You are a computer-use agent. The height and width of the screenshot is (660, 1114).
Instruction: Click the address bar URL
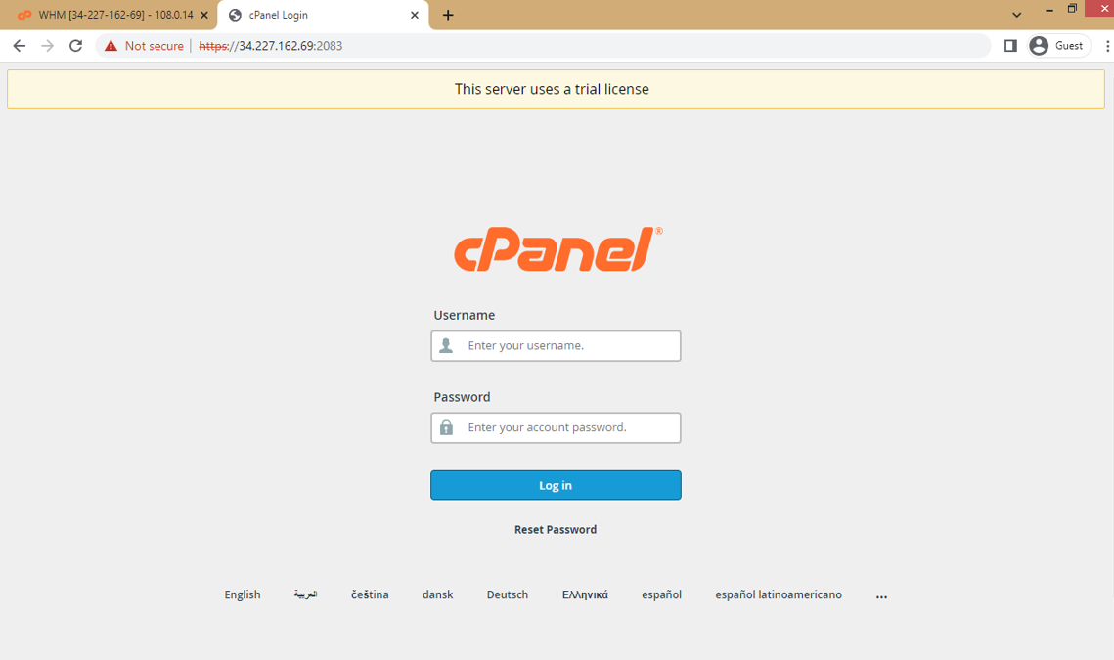pyautogui.click(x=271, y=46)
